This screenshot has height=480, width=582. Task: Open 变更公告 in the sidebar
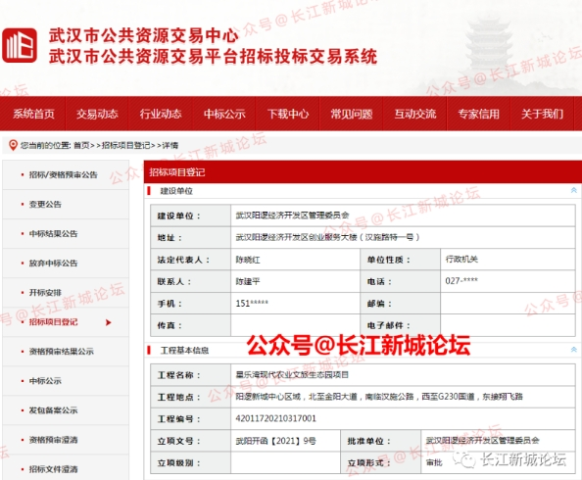click(45, 204)
